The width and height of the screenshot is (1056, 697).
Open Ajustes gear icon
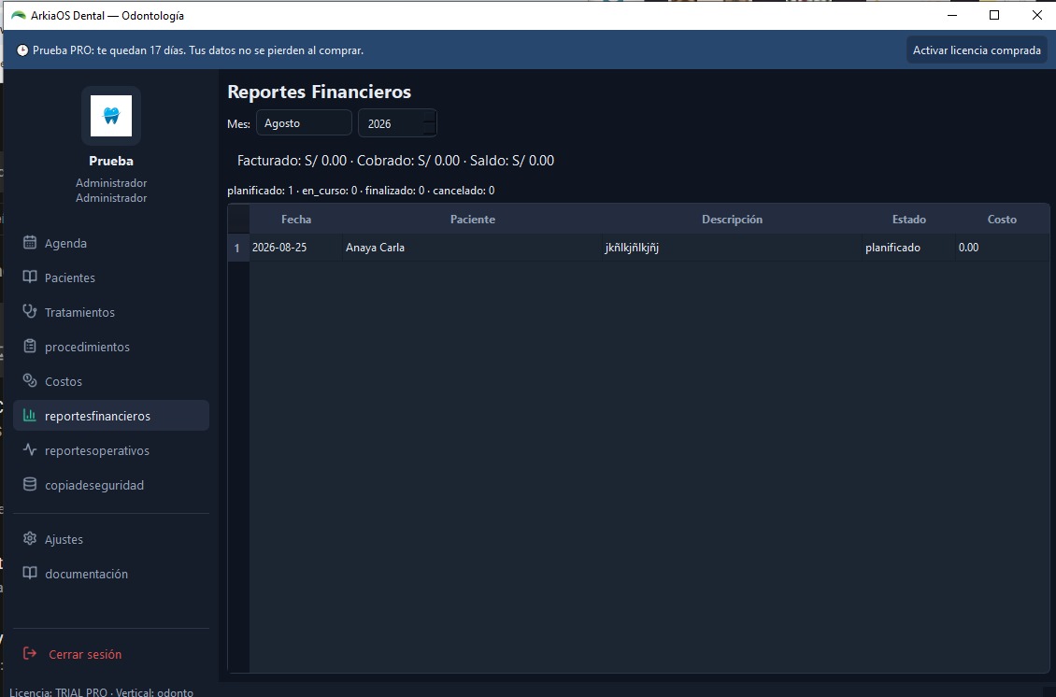[x=30, y=539]
